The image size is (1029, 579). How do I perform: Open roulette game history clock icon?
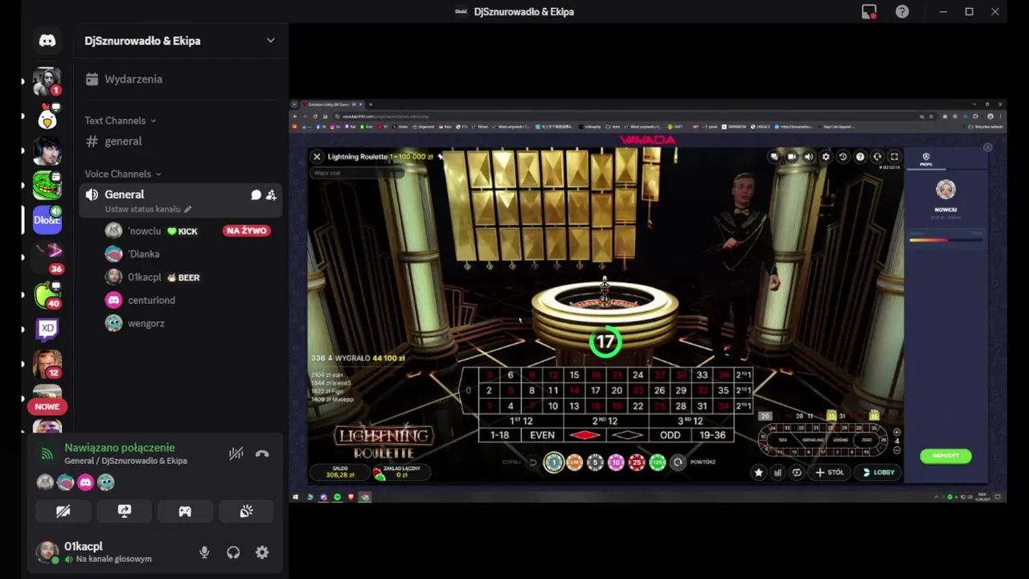tap(842, 157)
